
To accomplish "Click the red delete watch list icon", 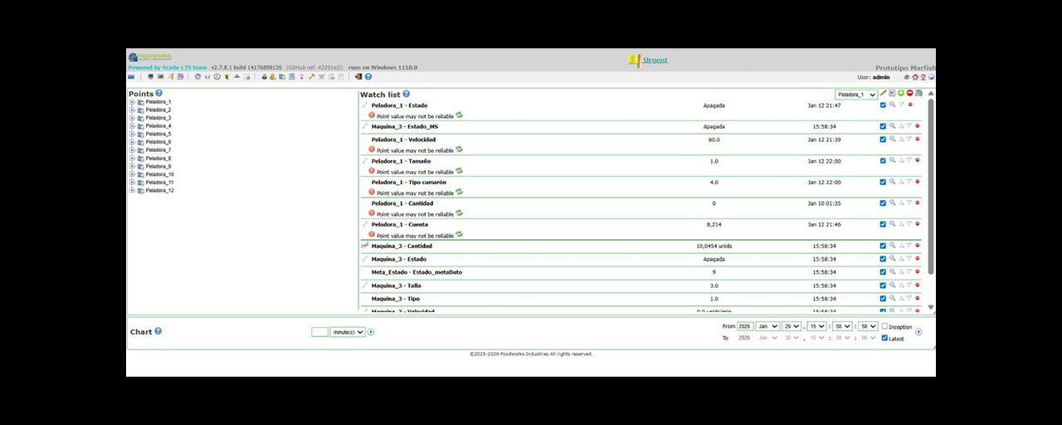I will tap(910, 93).
